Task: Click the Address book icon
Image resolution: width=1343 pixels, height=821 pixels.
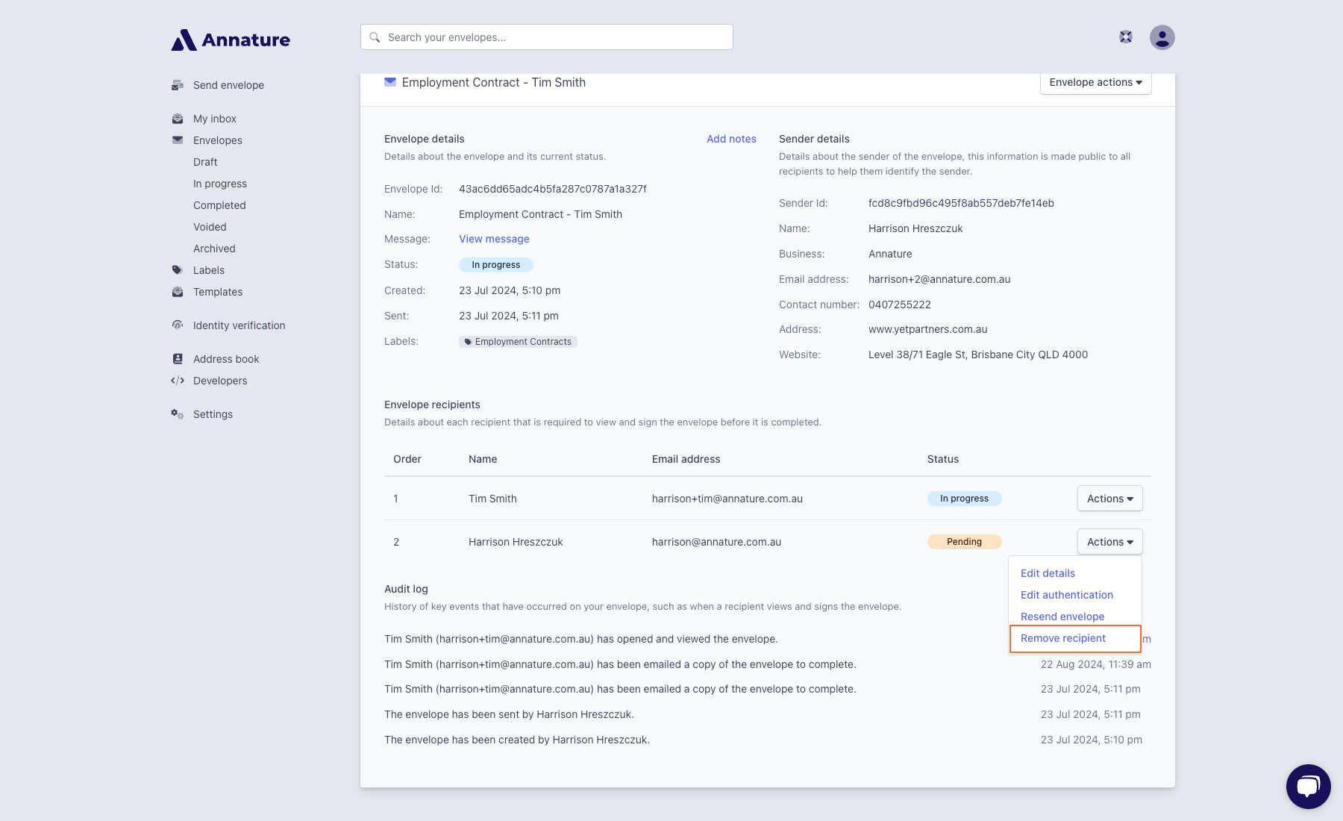Action: (178, 359)
